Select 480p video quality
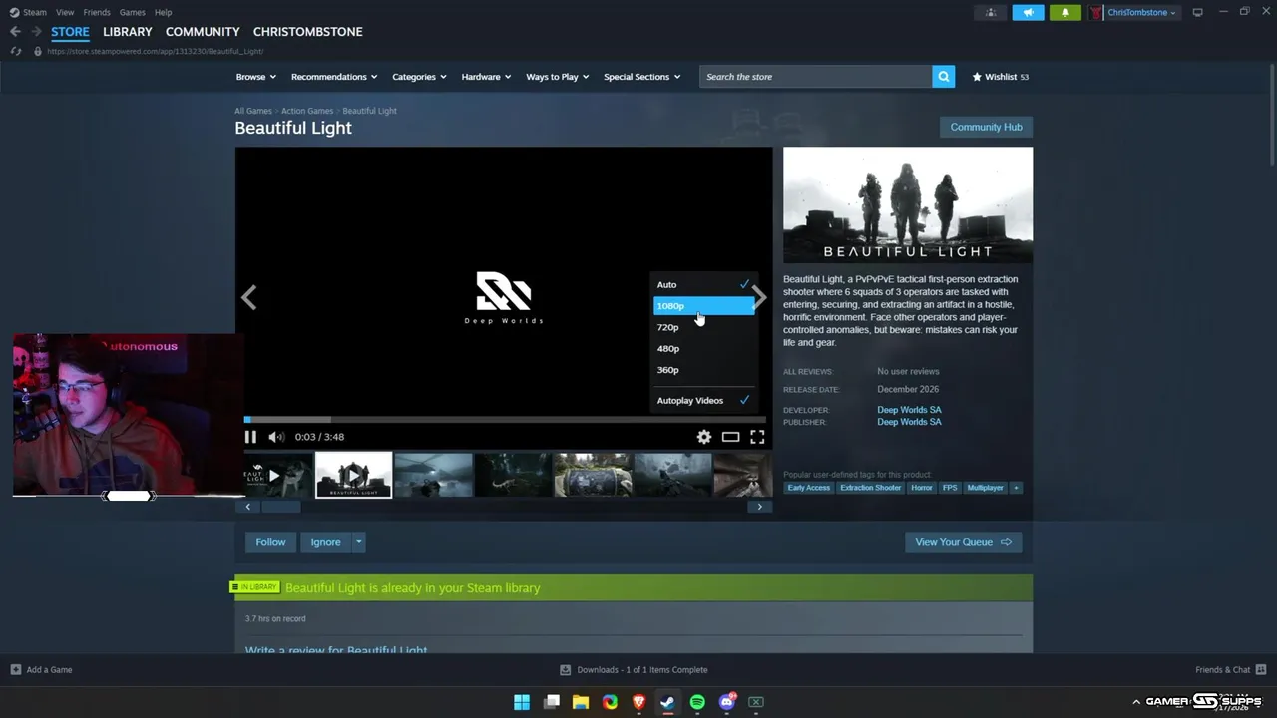 [x=703, y=349]
